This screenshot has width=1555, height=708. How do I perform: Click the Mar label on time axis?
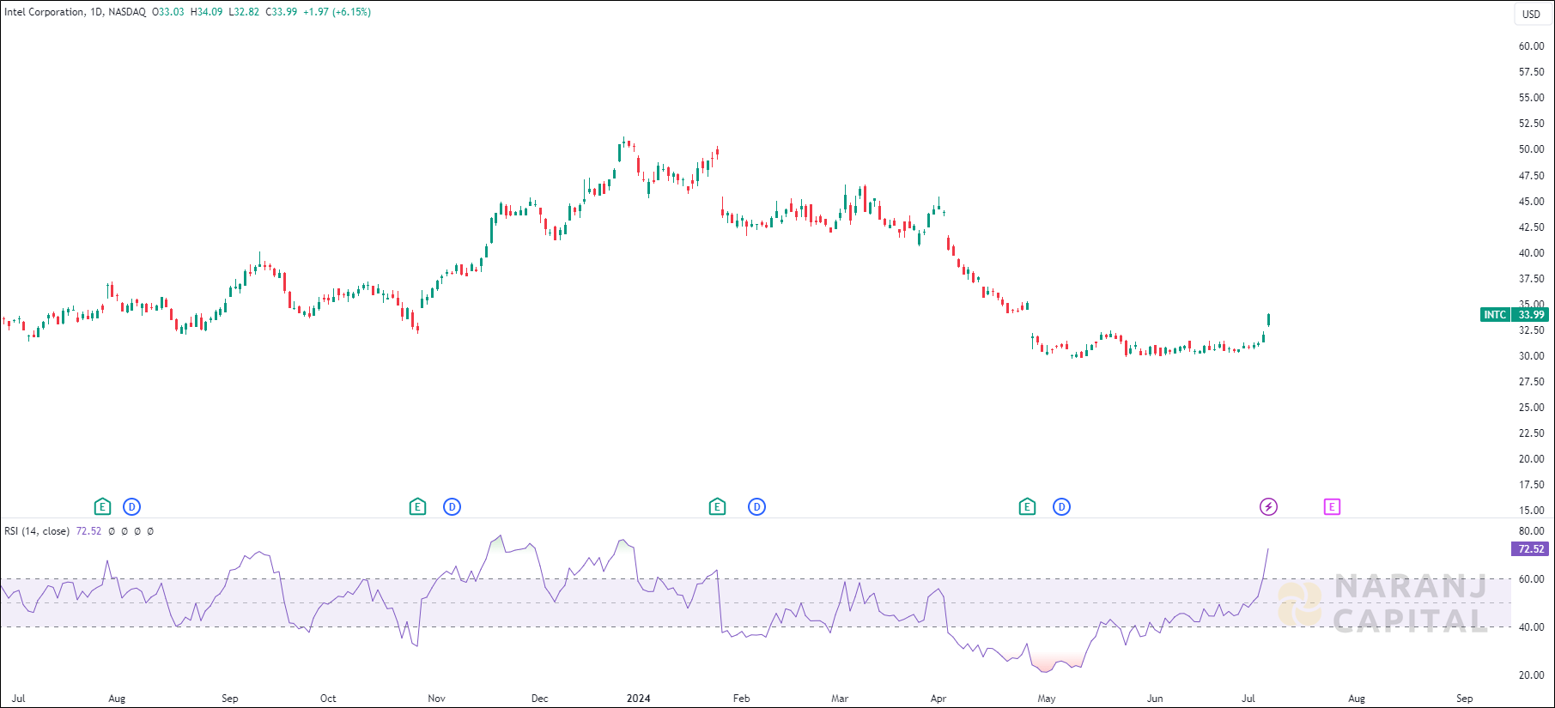tap(840, 699)
